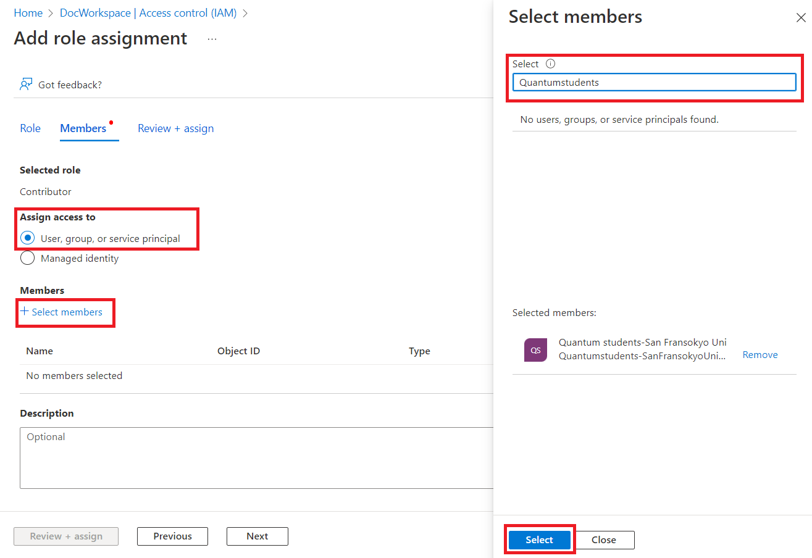Switch to the Role tab
The image size is (812, 558).
click(30, 128)
